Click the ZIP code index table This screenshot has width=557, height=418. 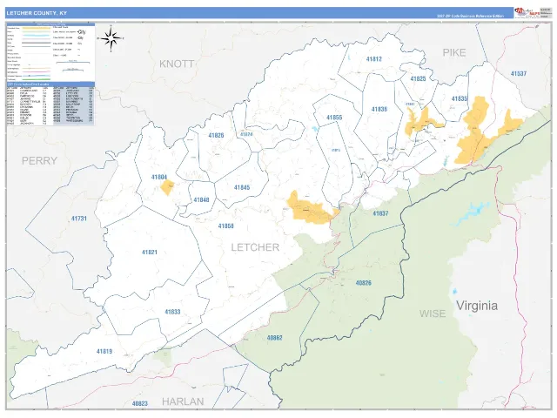pyautogui.click(x=50, y=104)
